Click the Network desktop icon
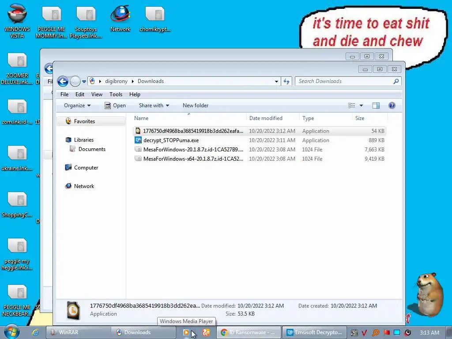The height and width of the screenshot is (339, 452). click(x=120, y=19)
